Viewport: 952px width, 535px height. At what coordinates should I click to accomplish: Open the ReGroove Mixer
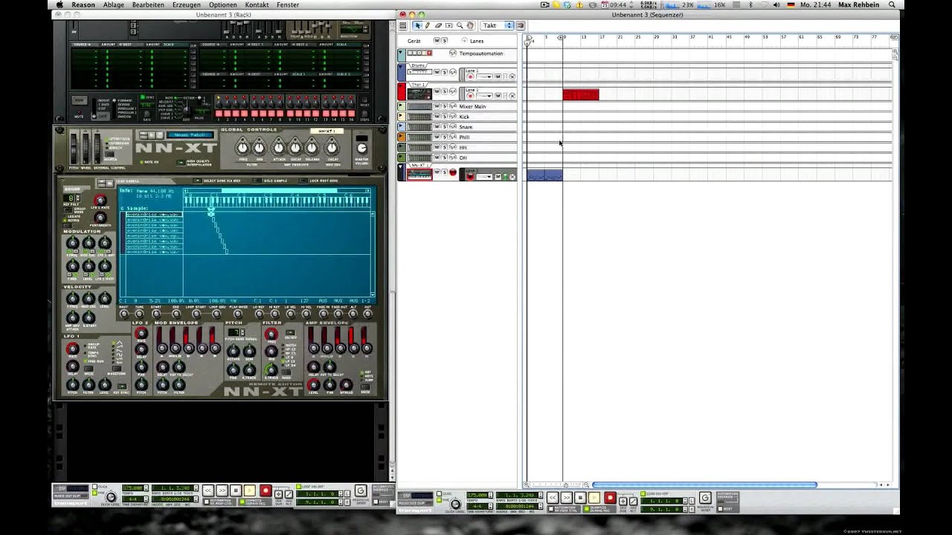[x=705, y=498]
